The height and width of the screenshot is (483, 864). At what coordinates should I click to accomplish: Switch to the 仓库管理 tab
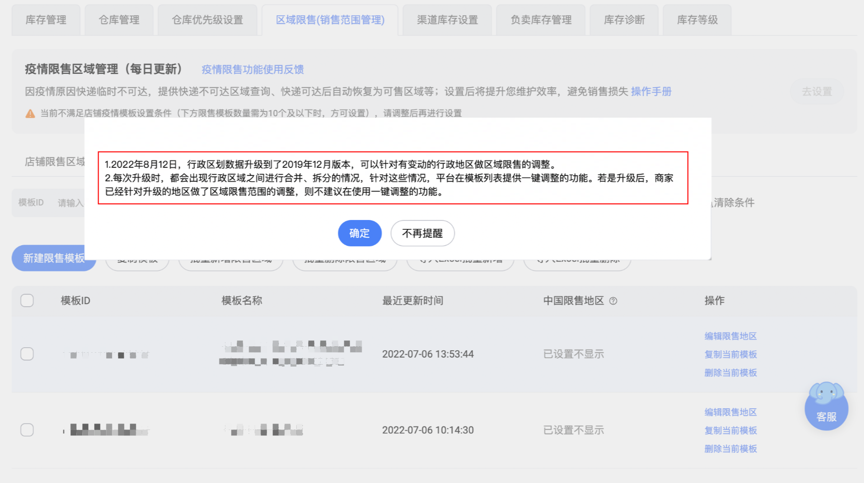click(119, 20)
